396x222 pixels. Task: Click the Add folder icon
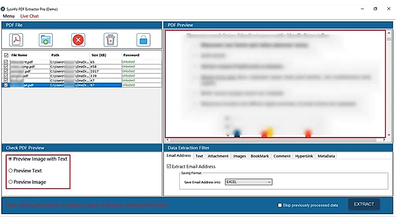pos(45,40)
